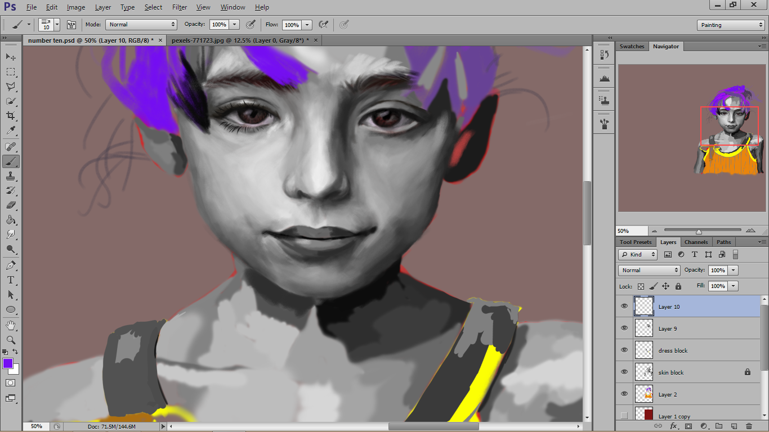
Task: Add a layer style fx
Action: coord(673,426)
